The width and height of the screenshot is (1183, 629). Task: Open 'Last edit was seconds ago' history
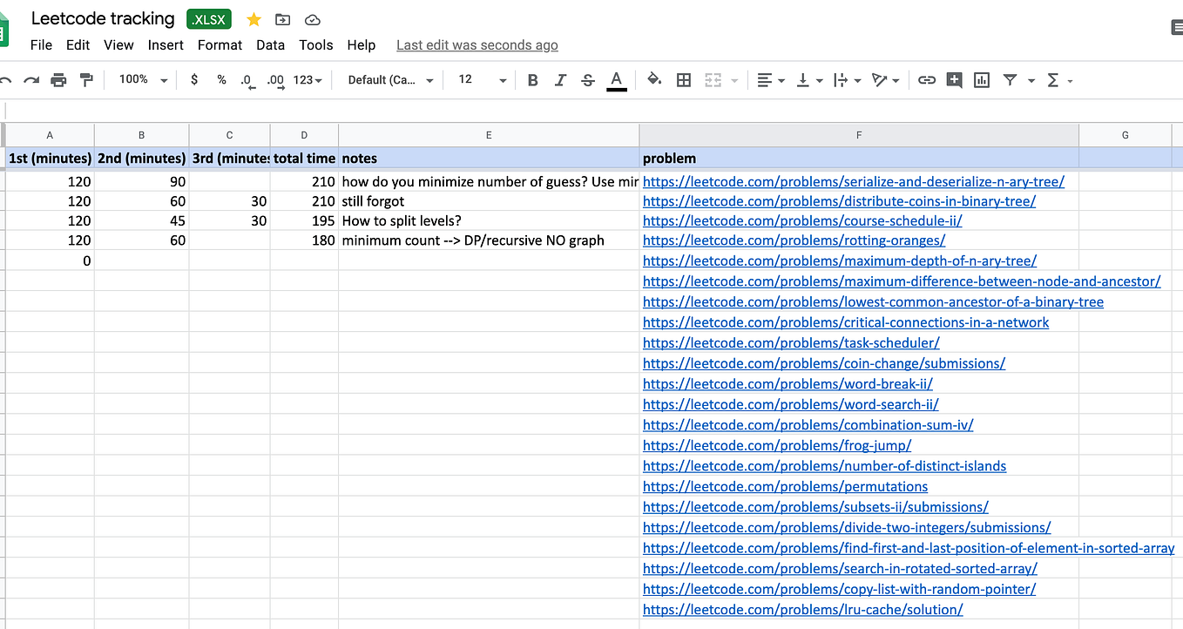477,45
